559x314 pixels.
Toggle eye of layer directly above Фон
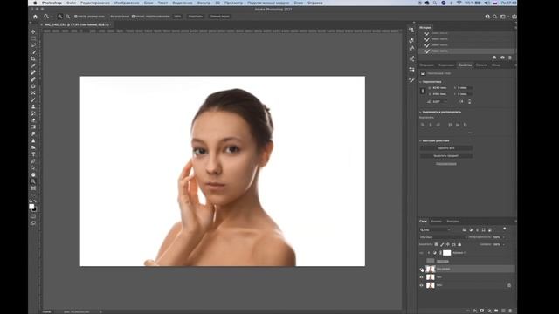click(x=421, y=277)
